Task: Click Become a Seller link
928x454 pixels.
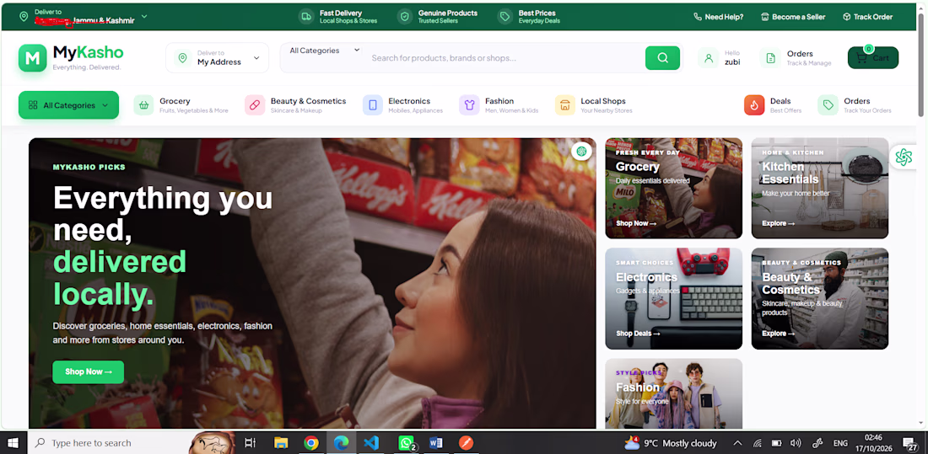Action: click(x=793, y=17)
